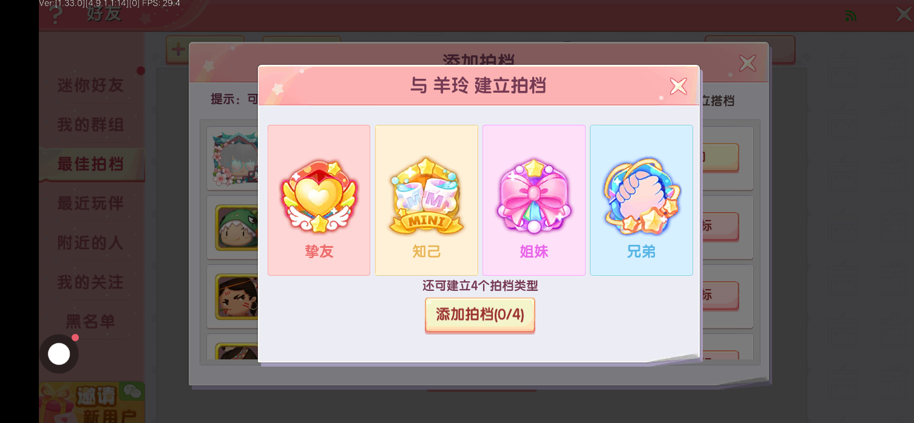914x423 pixels.
Task: Open the 黑名单 tab
Action: click(x=91, y=321)
